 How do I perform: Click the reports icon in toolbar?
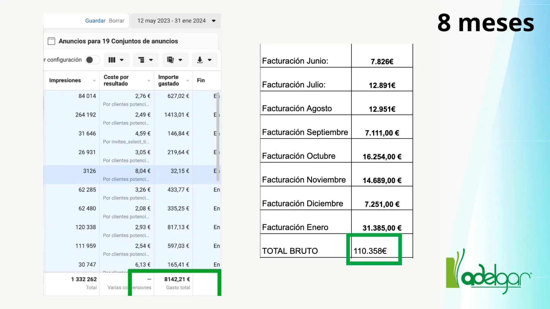pos(170,60)
